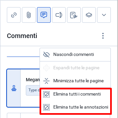Image resolution: width=118 pixels, height=118 pixels.
Task: Open the Signatures panel icon
Action: coord(74,15)
